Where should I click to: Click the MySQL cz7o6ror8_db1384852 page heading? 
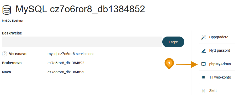click(x=80, y=9)
